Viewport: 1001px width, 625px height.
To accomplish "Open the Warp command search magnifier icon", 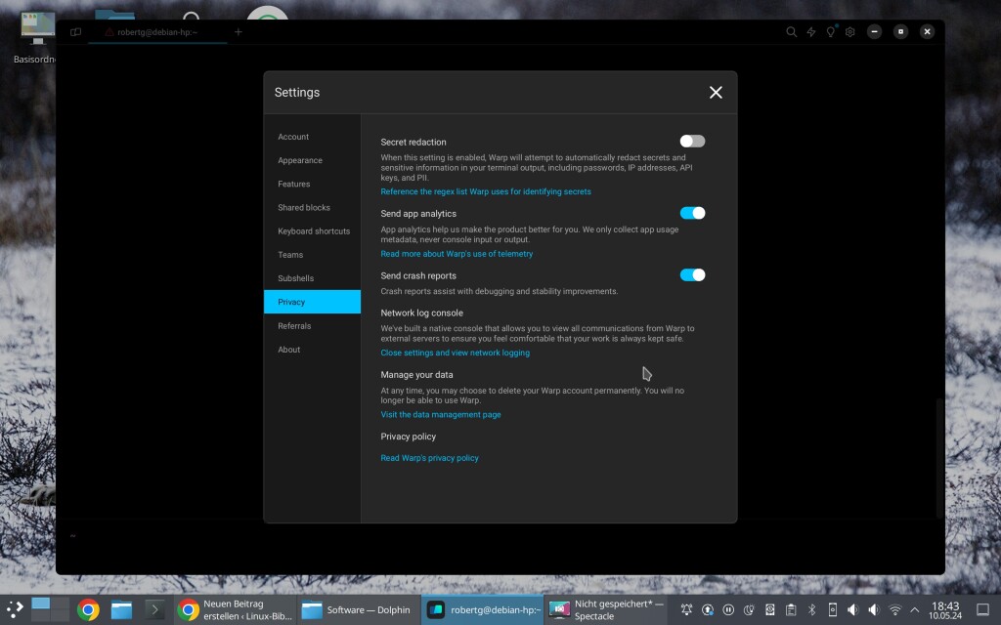I will click(791, 32).
